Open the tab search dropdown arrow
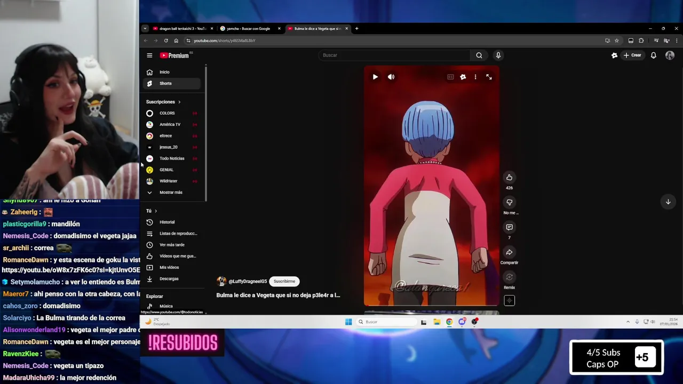The width and height of the screenshot is (683, 384). coord(145,28)
